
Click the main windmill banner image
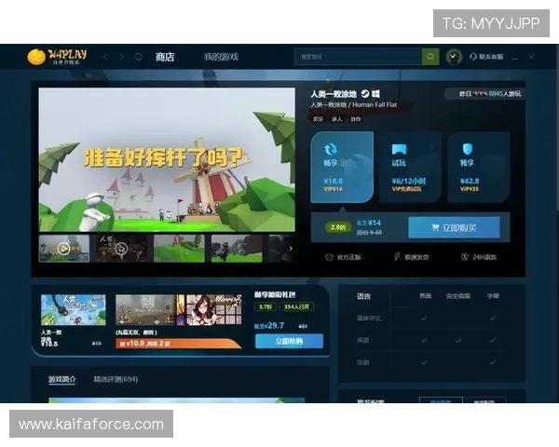pos(167,159)
